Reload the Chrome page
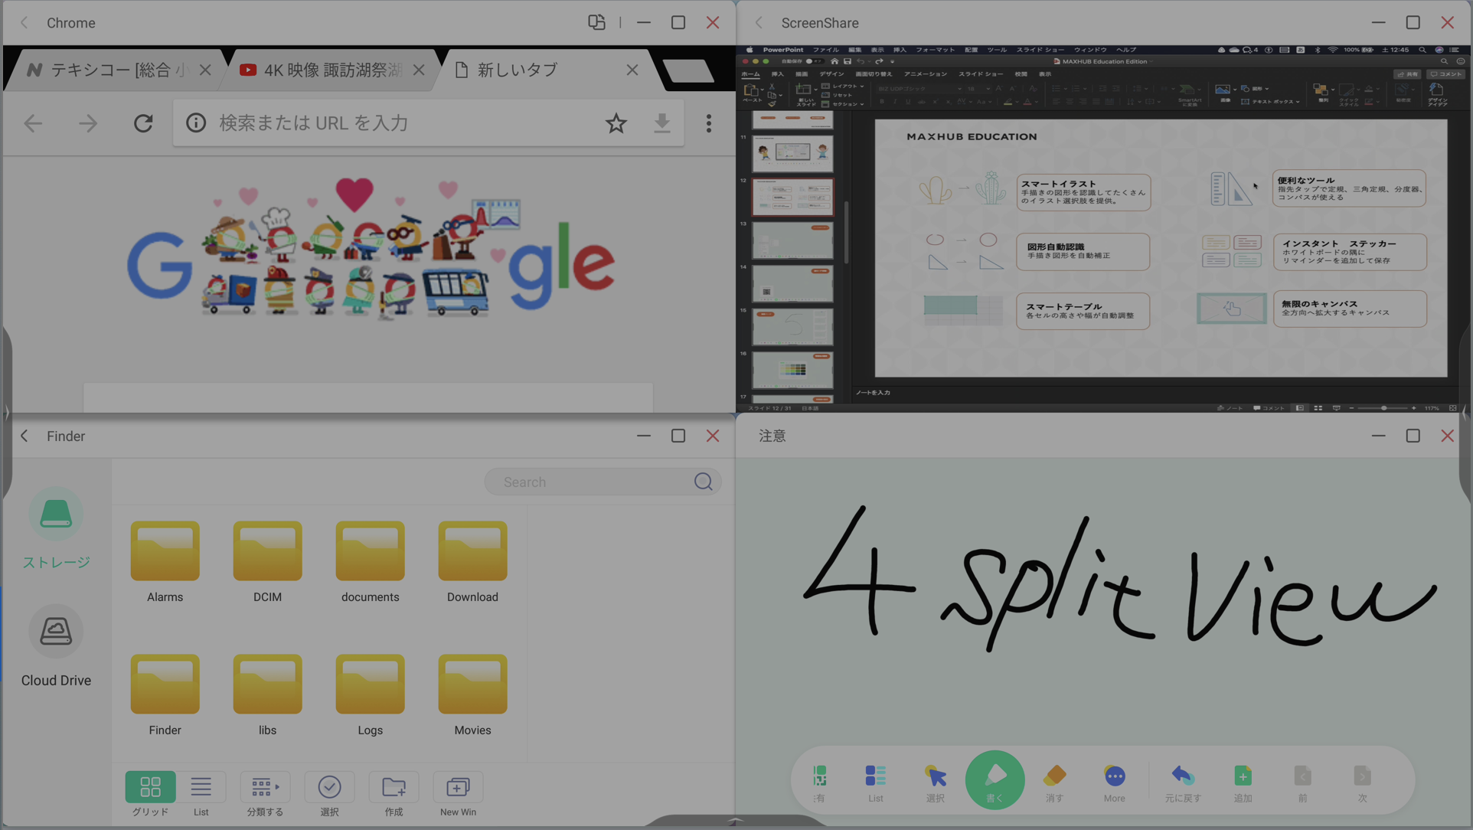Image resolution: width=1473 pixels, height=830 pixels. (143, 123)
